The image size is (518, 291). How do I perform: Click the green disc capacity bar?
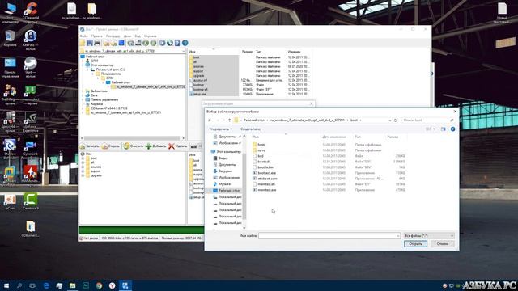141,230
